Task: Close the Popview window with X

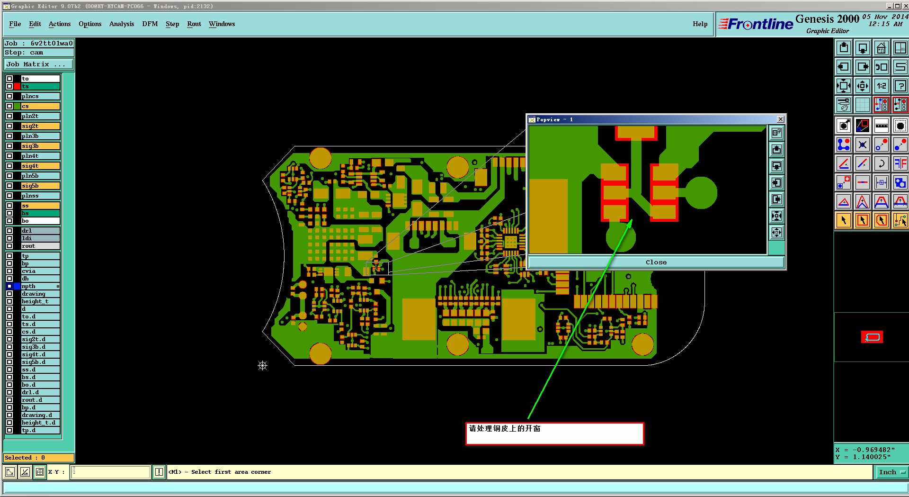Action: point(781,119)
